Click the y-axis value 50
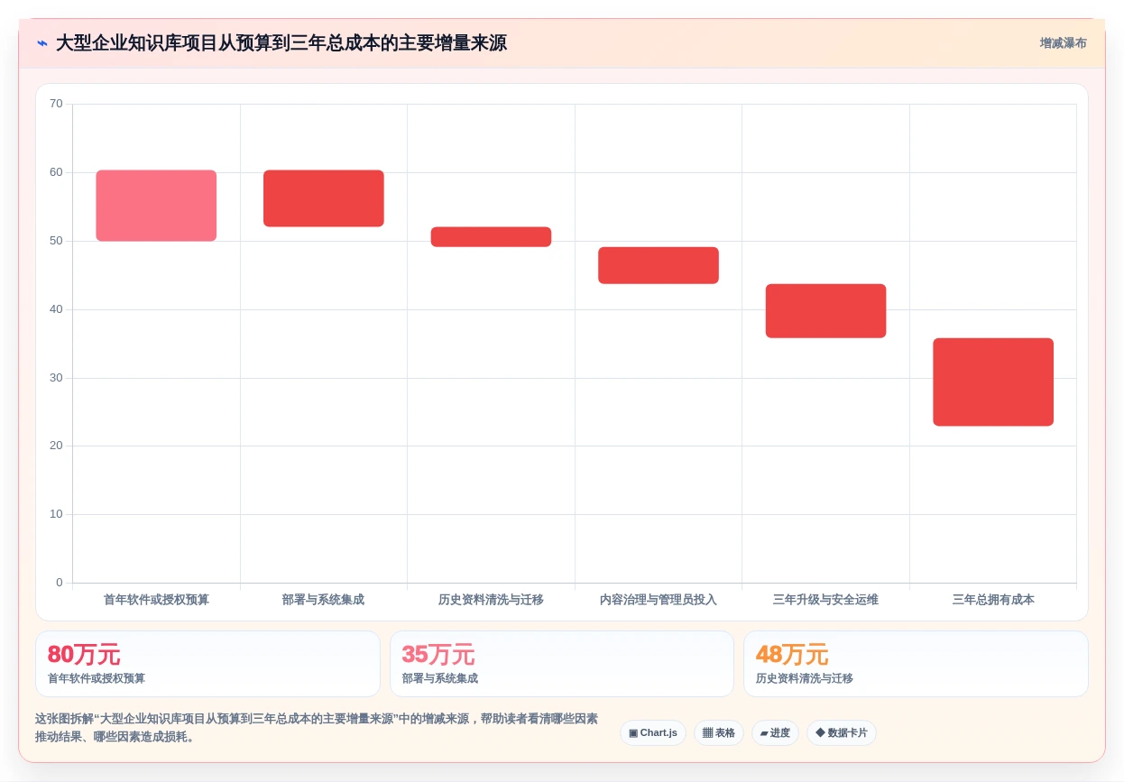Screen dimensions: 1124x782 click(56, 241)
